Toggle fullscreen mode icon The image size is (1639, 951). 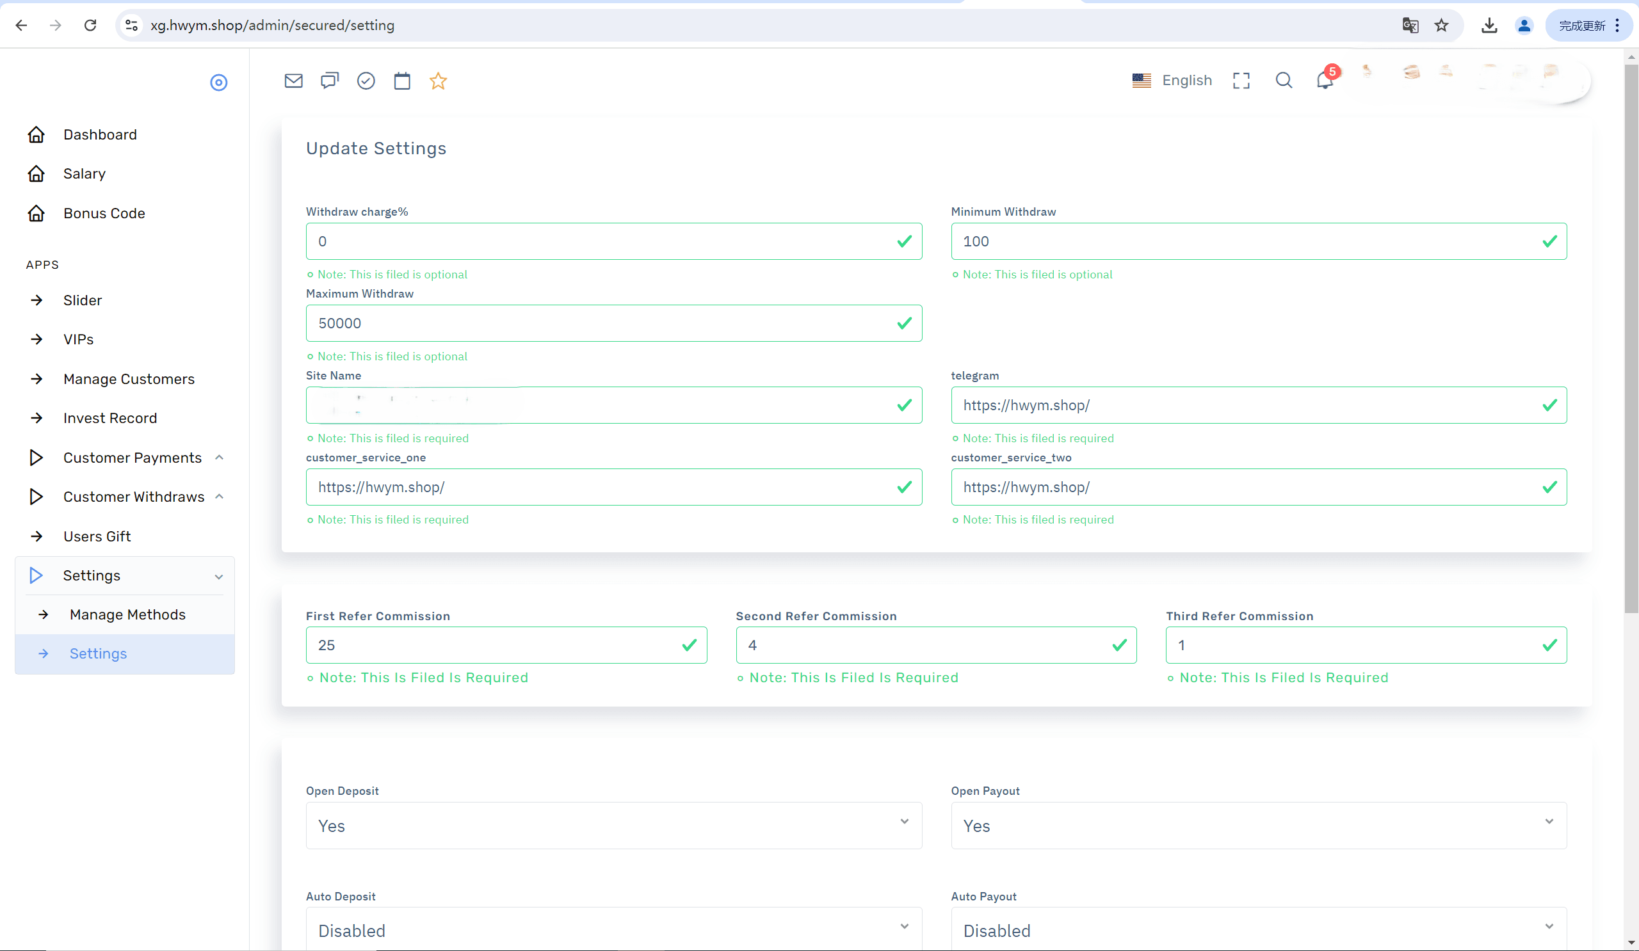[x=1241, y=81]
